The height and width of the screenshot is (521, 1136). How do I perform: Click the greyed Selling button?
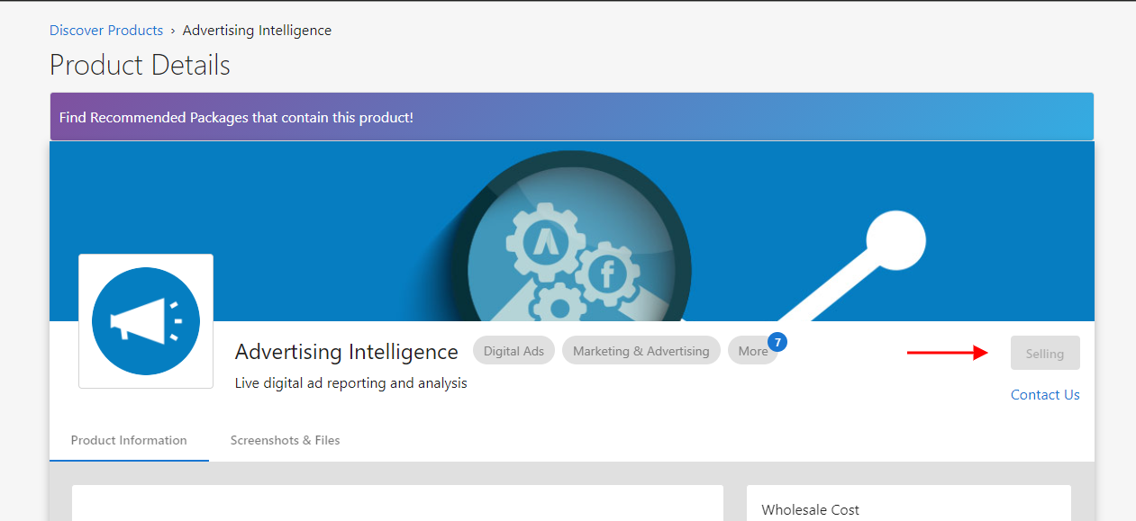(x=1045, y=354)
